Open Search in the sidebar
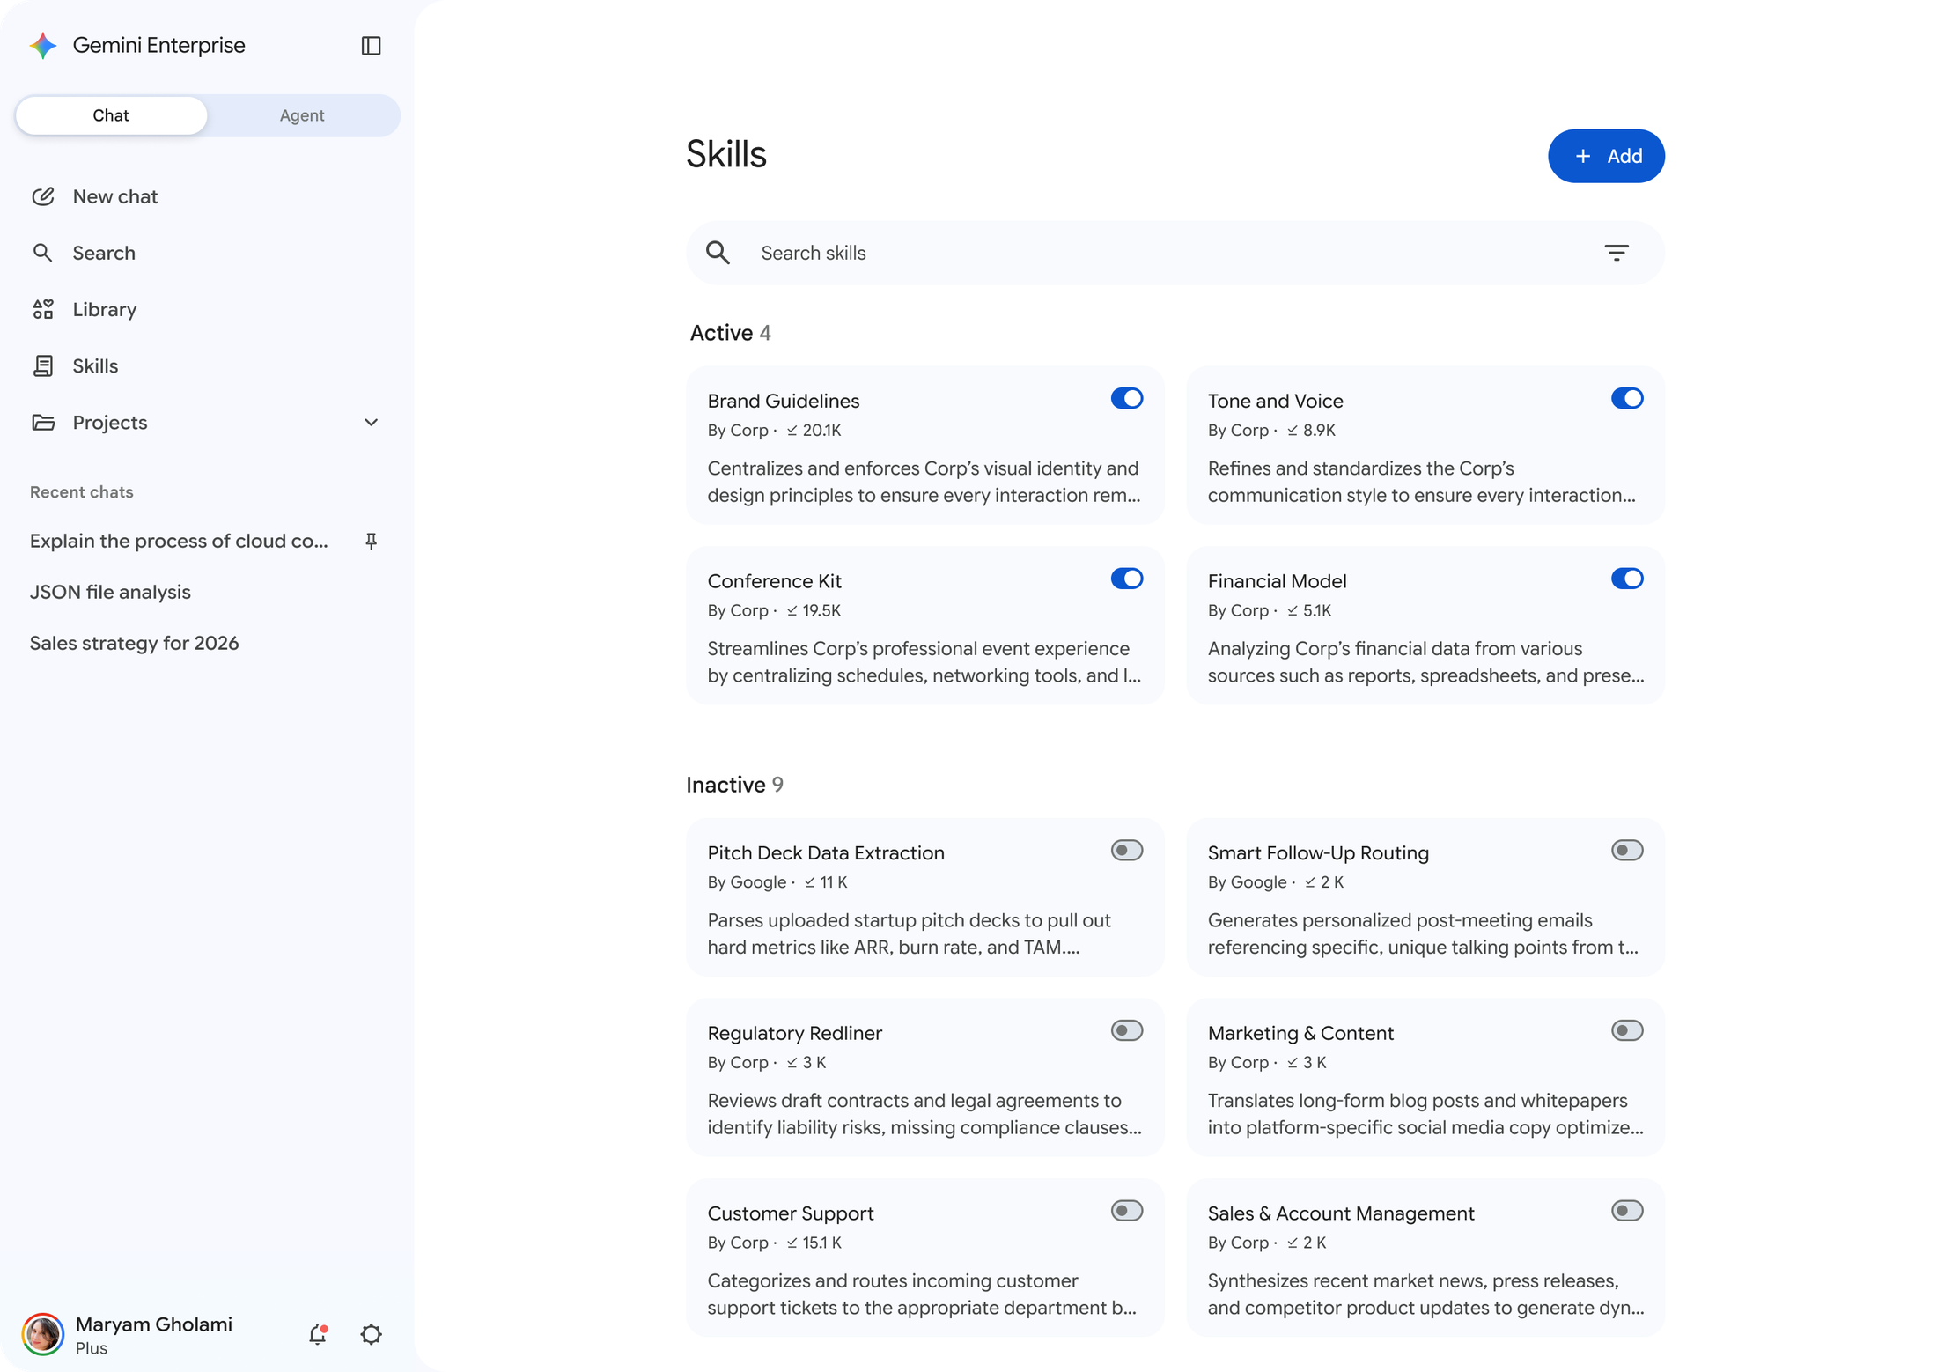This screenshot has height=1372, width=1937. 207,253
